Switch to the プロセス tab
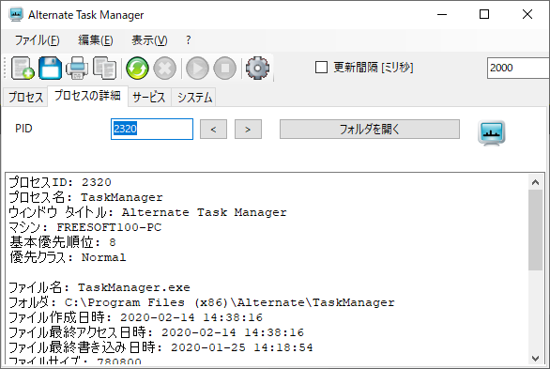 (25, 97)
